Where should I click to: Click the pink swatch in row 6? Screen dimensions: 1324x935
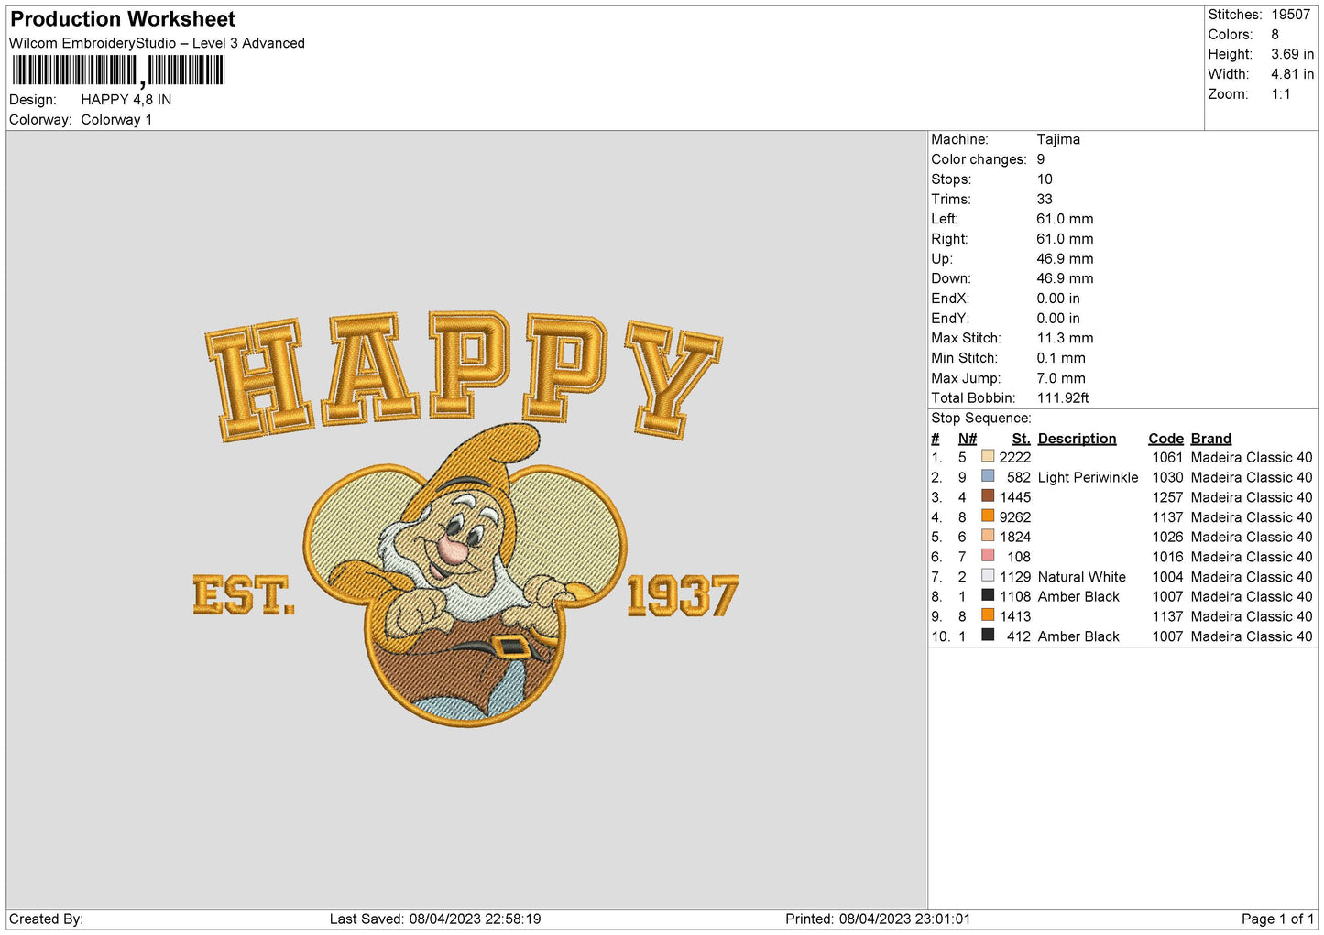pyautogui.click(x=987, y=556)
